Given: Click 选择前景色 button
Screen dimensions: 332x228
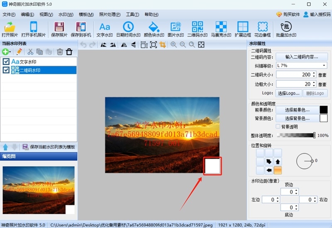Looking at the screenshot, I should click(297, 110).
